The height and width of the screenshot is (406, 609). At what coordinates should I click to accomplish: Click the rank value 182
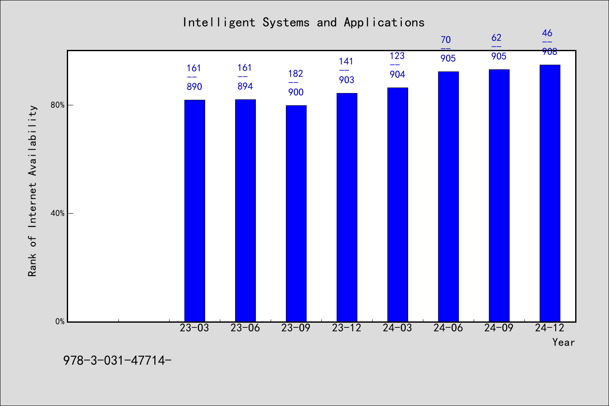[x=296, y=74]
